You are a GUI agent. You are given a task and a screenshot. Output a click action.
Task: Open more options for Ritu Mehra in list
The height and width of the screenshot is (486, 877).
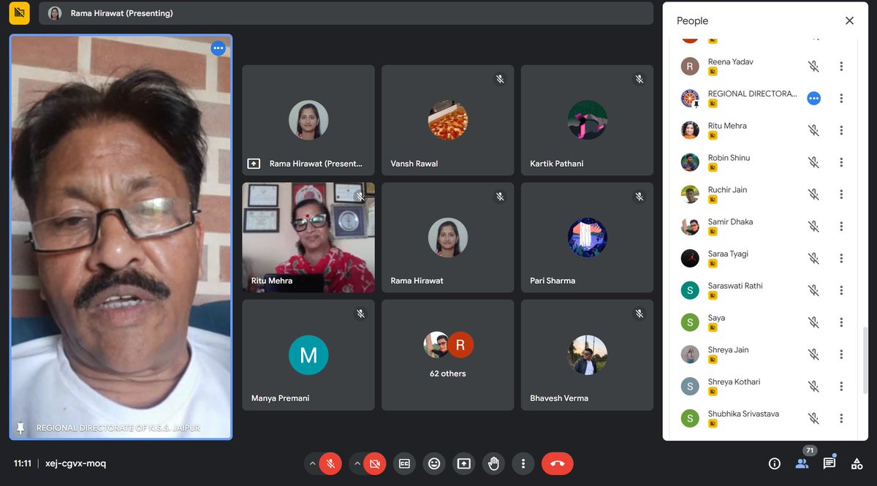(841, 130)
